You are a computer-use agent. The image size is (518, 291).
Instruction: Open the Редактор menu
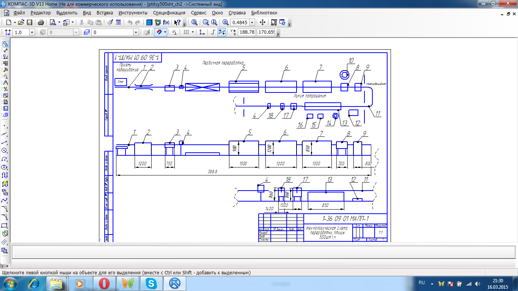coord(41,13)
